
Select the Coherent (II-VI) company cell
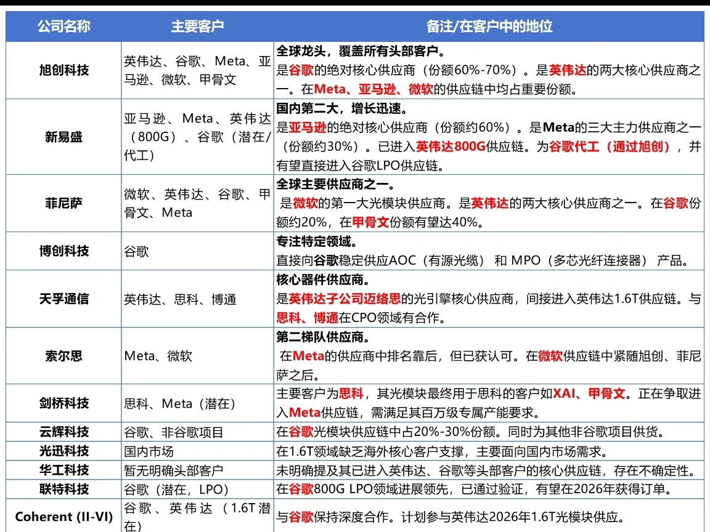64,516
